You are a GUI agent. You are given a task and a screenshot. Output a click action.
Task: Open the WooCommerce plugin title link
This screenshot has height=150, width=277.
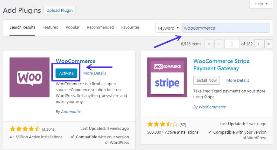coord(75,61)
